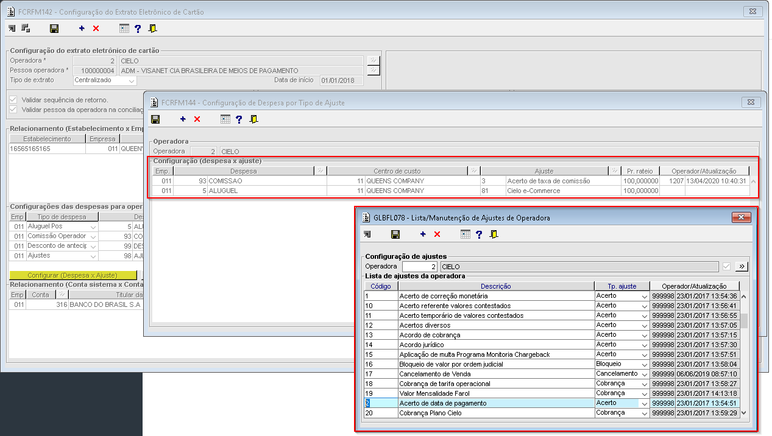Click the yellow exit door icon in FCRFM142 toolbar
Screen dimensions: 772x436
point(152,28)
